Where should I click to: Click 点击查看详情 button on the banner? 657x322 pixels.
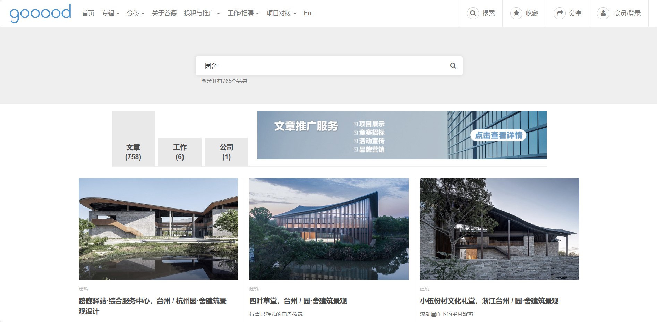[x=498, y=135]
